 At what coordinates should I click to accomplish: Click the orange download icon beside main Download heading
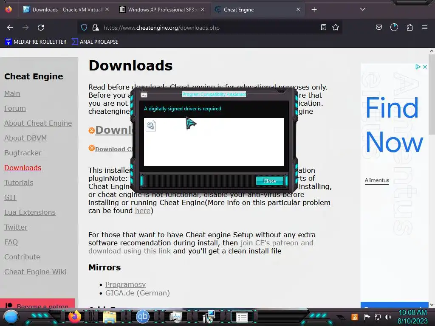(92, 130)
